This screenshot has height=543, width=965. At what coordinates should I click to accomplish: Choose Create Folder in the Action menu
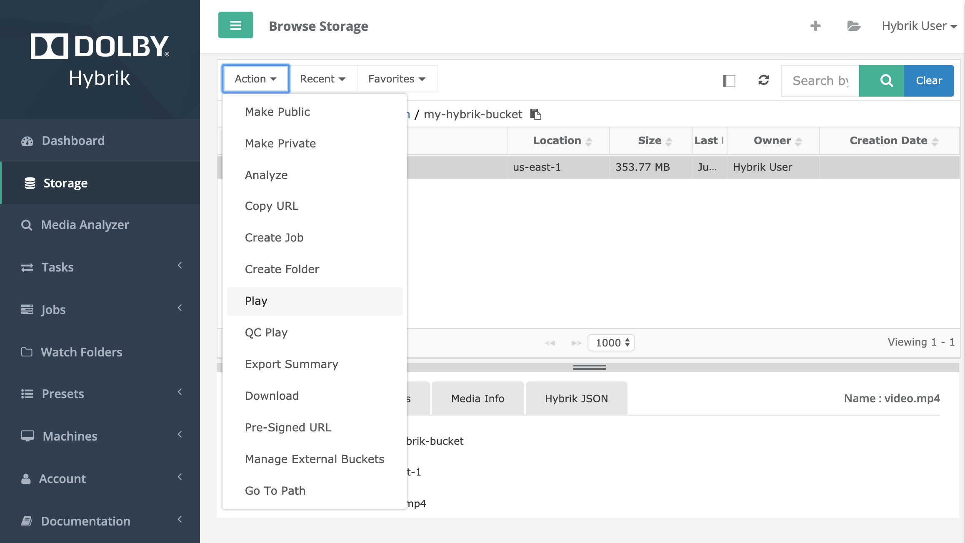(x=315, y=269)
